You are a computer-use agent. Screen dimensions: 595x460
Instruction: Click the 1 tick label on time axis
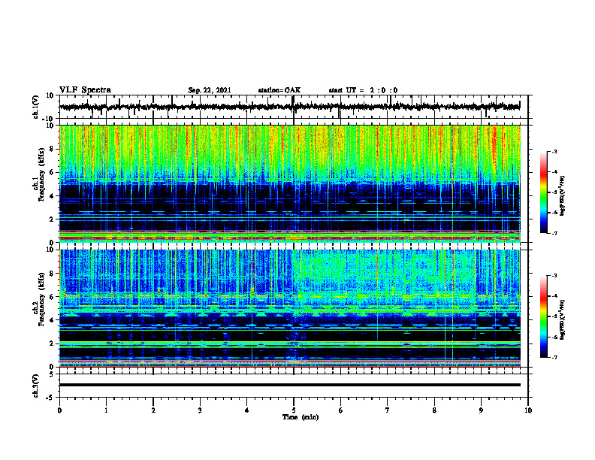pyautogui.click(x=107, y=410)
